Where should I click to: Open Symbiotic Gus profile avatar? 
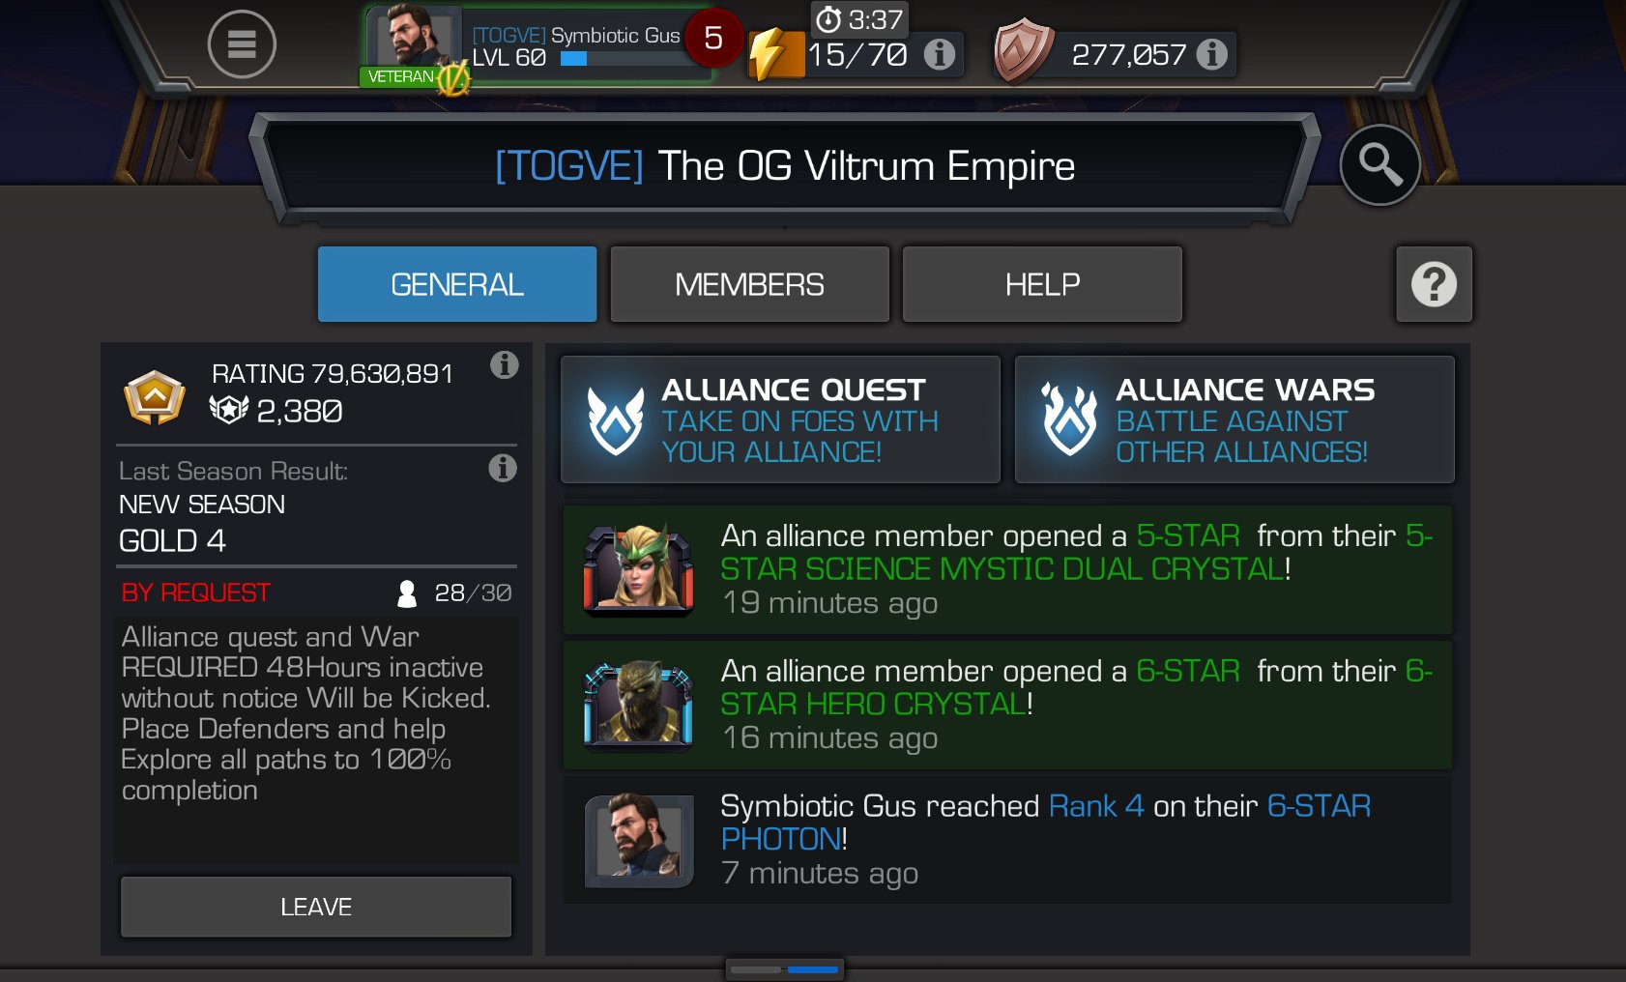[415, 37]
